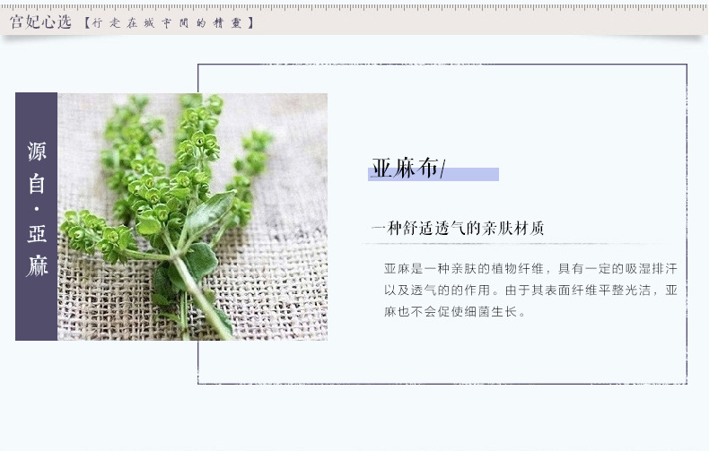Screen dimensions: 709x451
Task: Click the flax plant photo
Action: (x=192, y=216)
